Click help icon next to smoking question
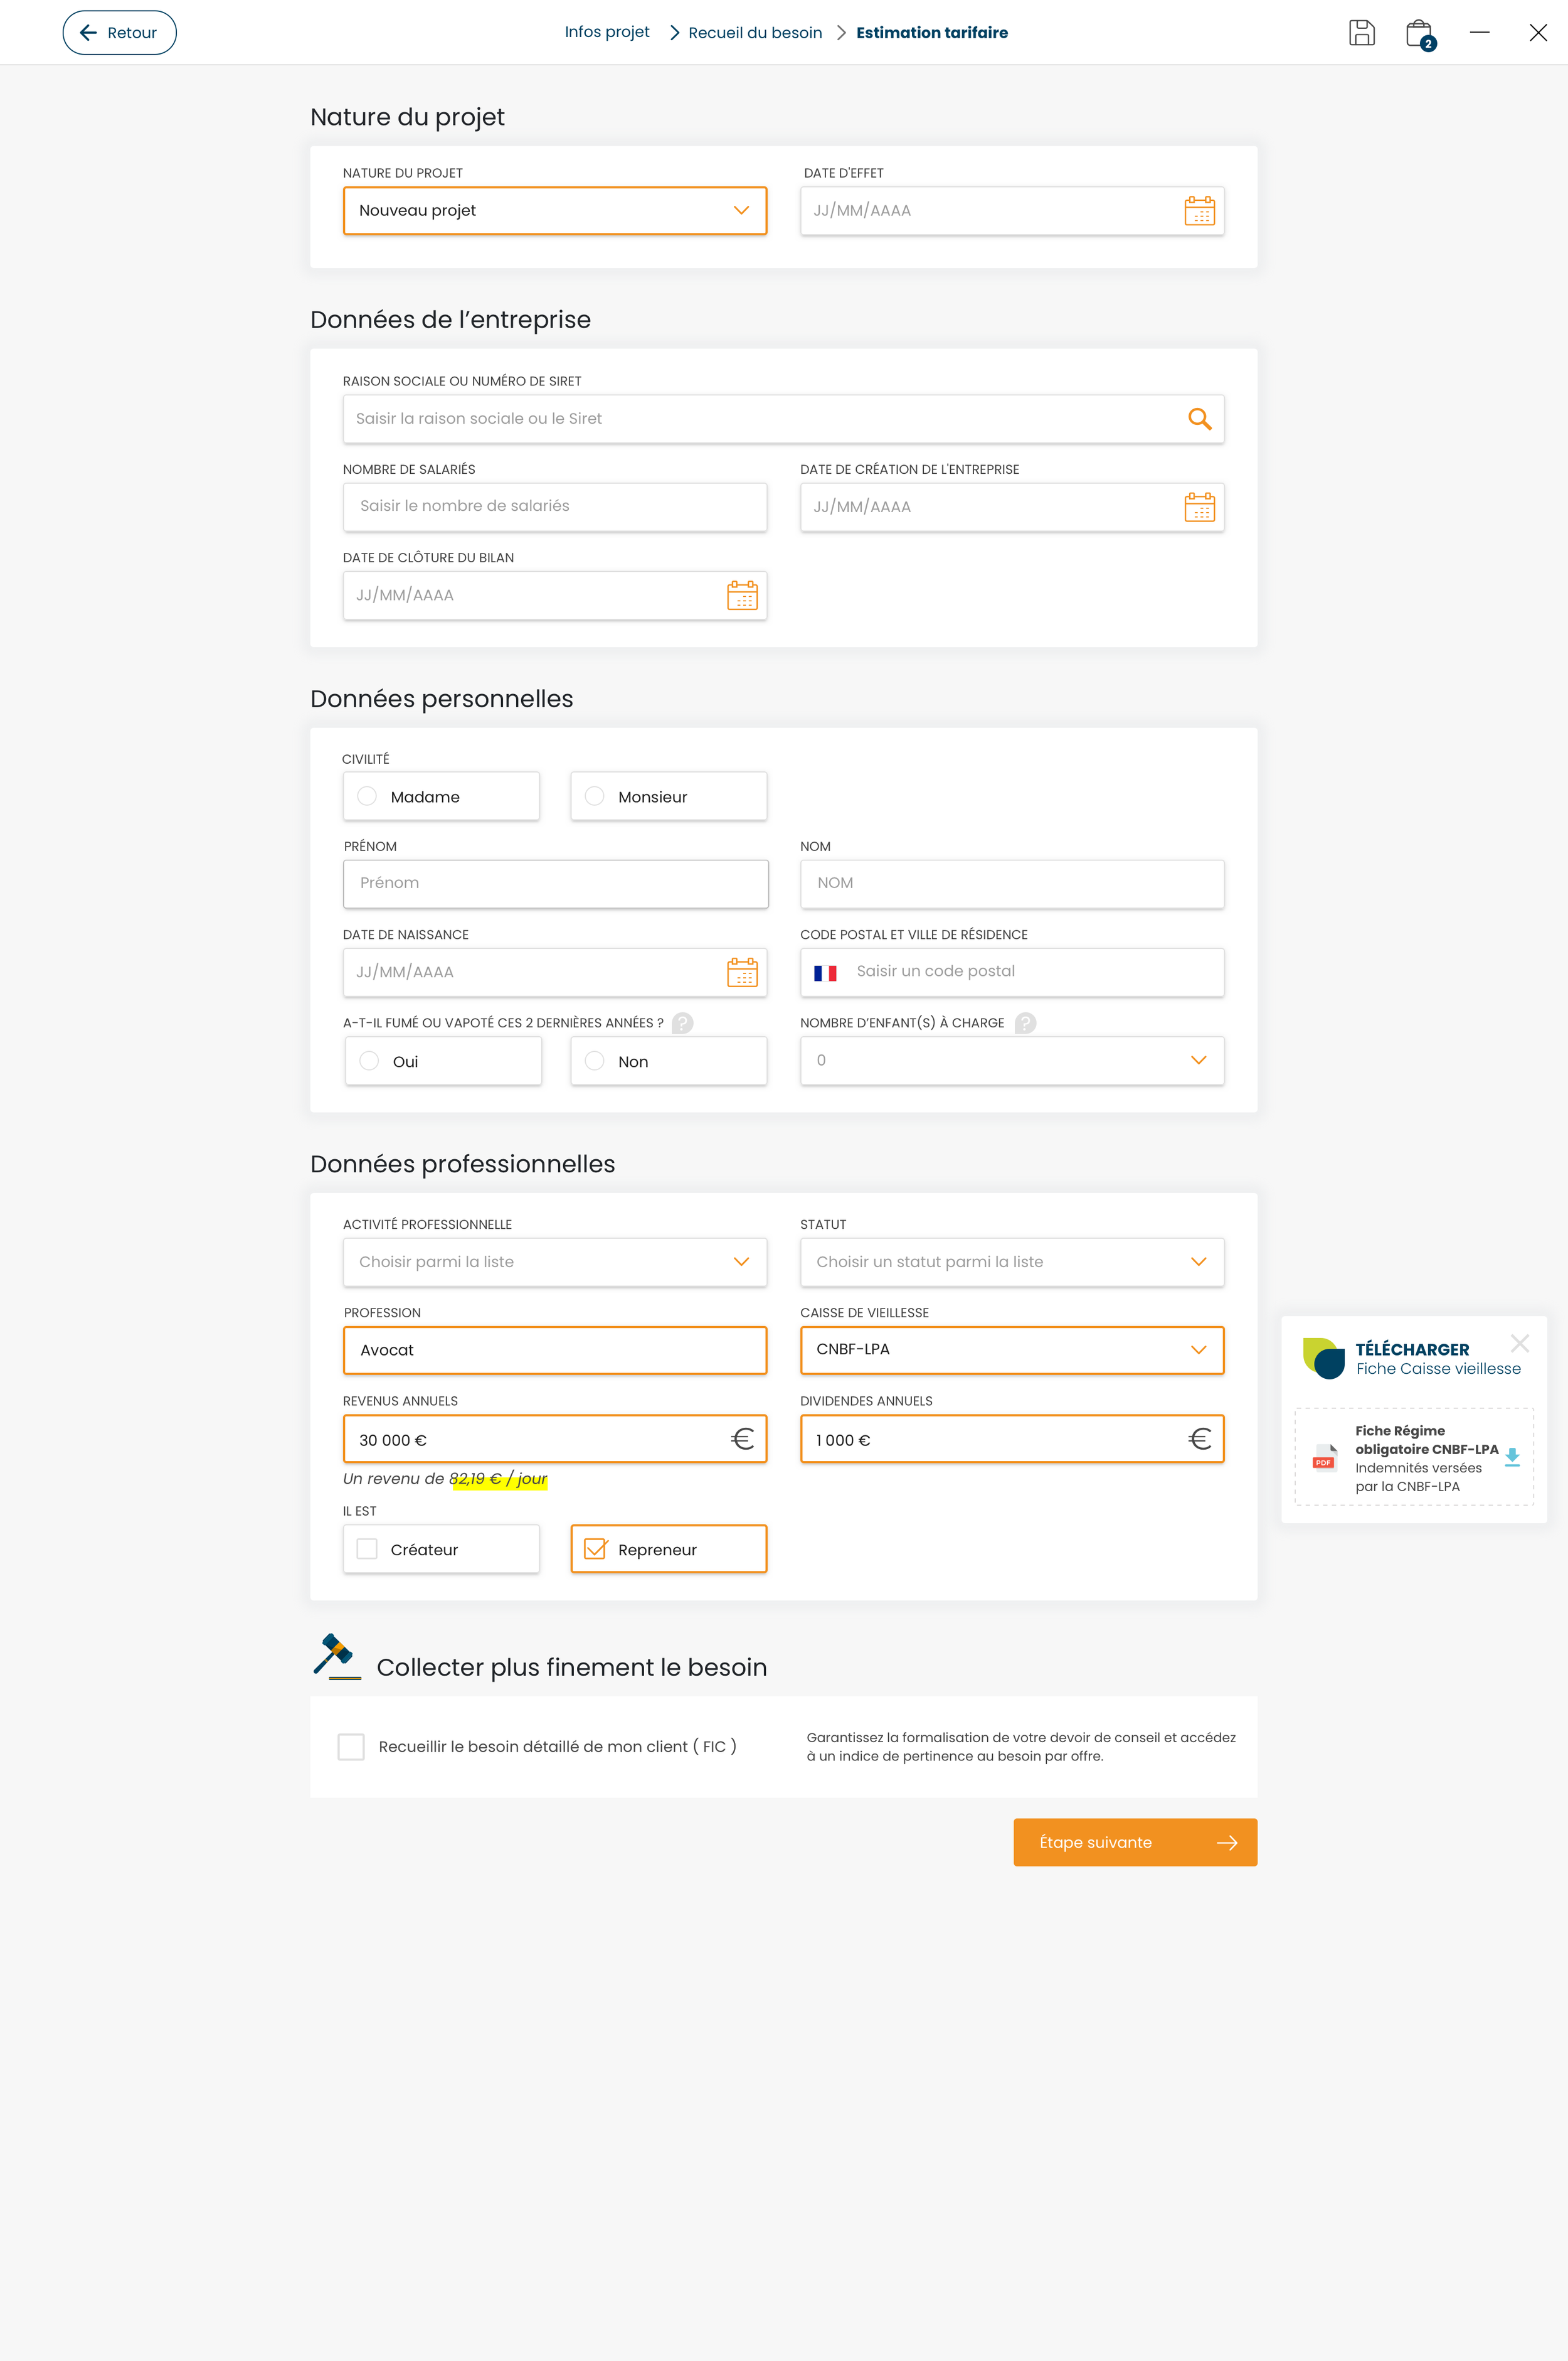 pyautogui.click(x=682, y=1024)
